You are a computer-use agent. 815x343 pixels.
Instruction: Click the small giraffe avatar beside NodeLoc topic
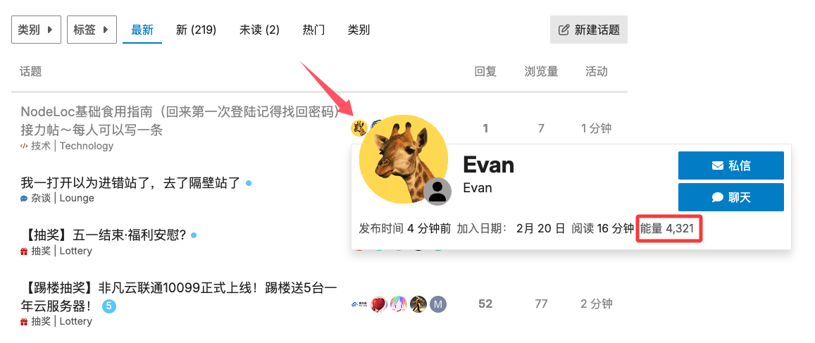[x=359, y=128]
